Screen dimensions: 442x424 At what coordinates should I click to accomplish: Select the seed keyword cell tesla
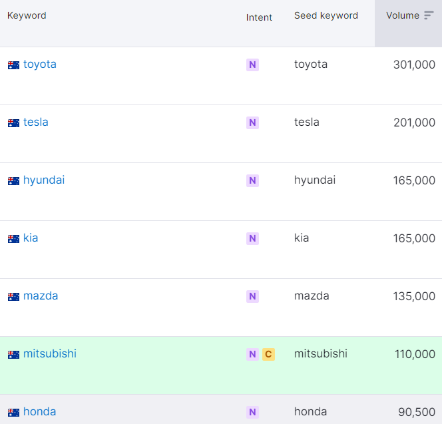pos(307,122)
